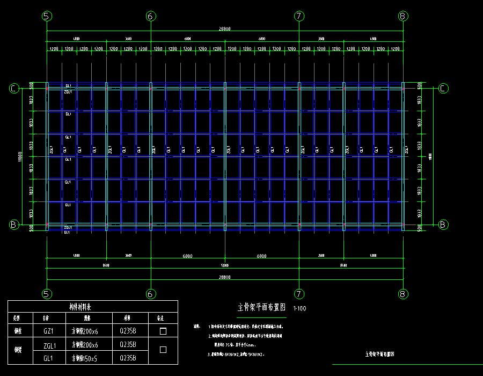
Task: Select axis bubble 7 above the plan
Action: pyautogui.click(x=299, y=16)
